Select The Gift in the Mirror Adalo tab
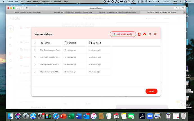Viewport: 194px width, 121px height. 161,12
